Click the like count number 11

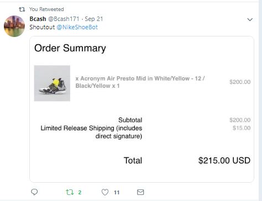117,193
